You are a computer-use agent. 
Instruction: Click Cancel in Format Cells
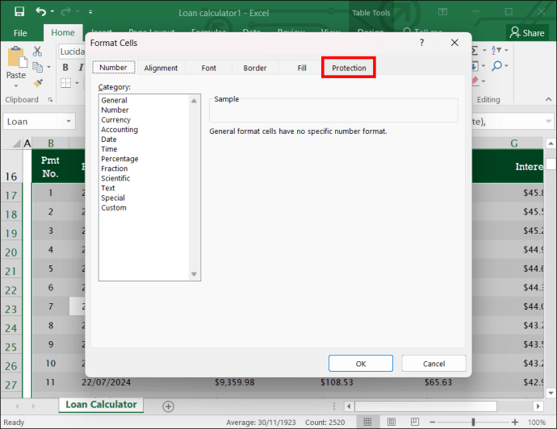tap(433, 364)
